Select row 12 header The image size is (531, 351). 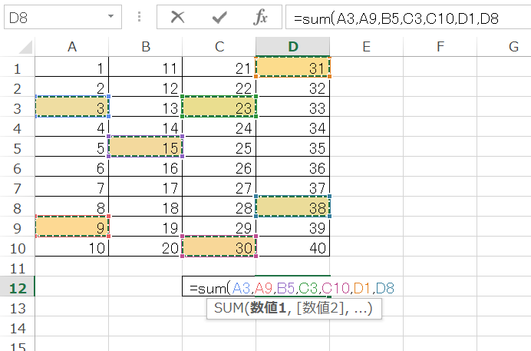pos(18,286)
